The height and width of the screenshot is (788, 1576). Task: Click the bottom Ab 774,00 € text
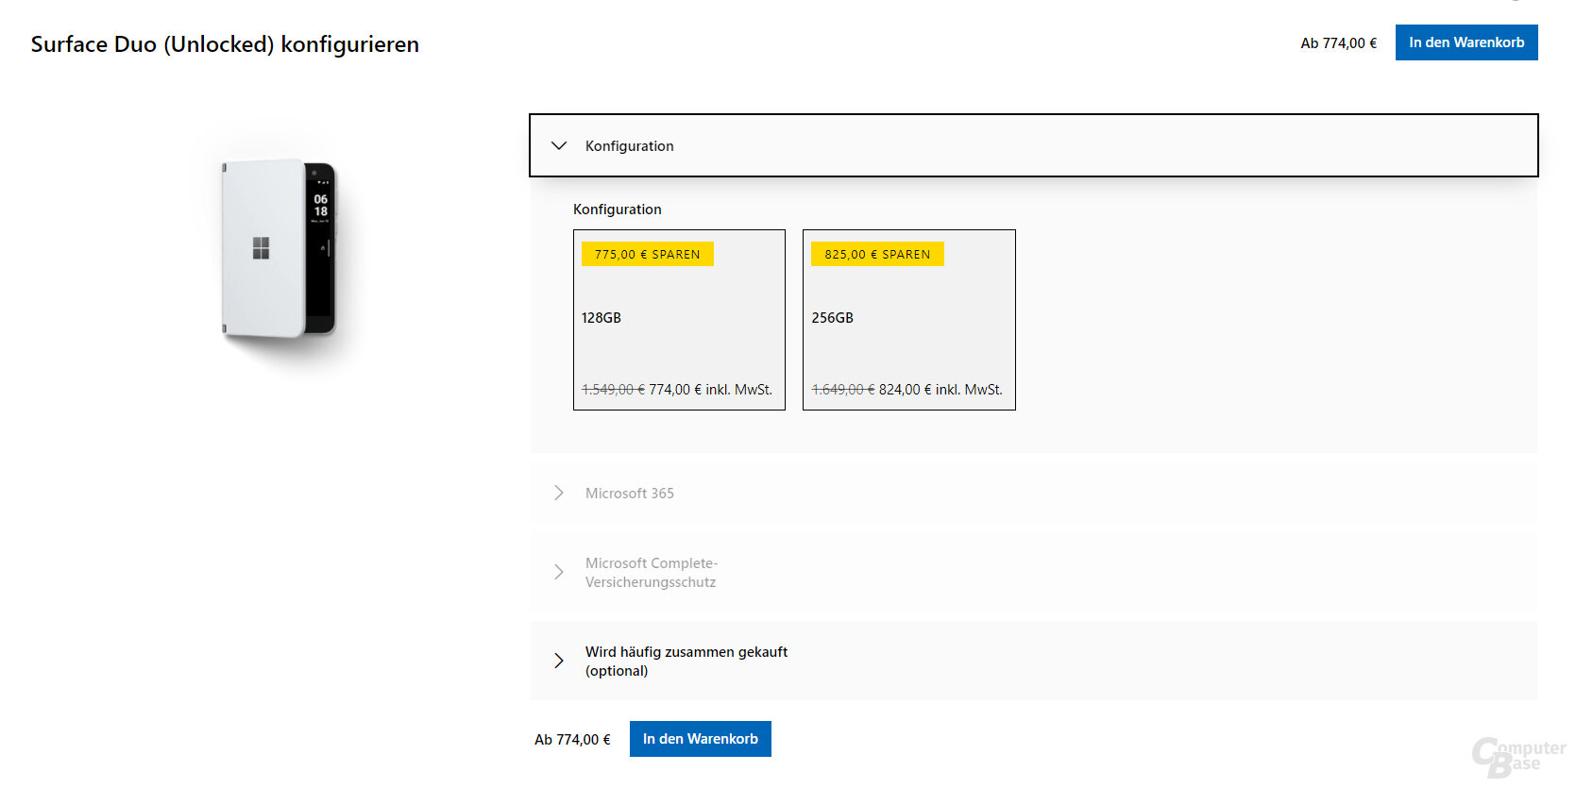(572, 740)
